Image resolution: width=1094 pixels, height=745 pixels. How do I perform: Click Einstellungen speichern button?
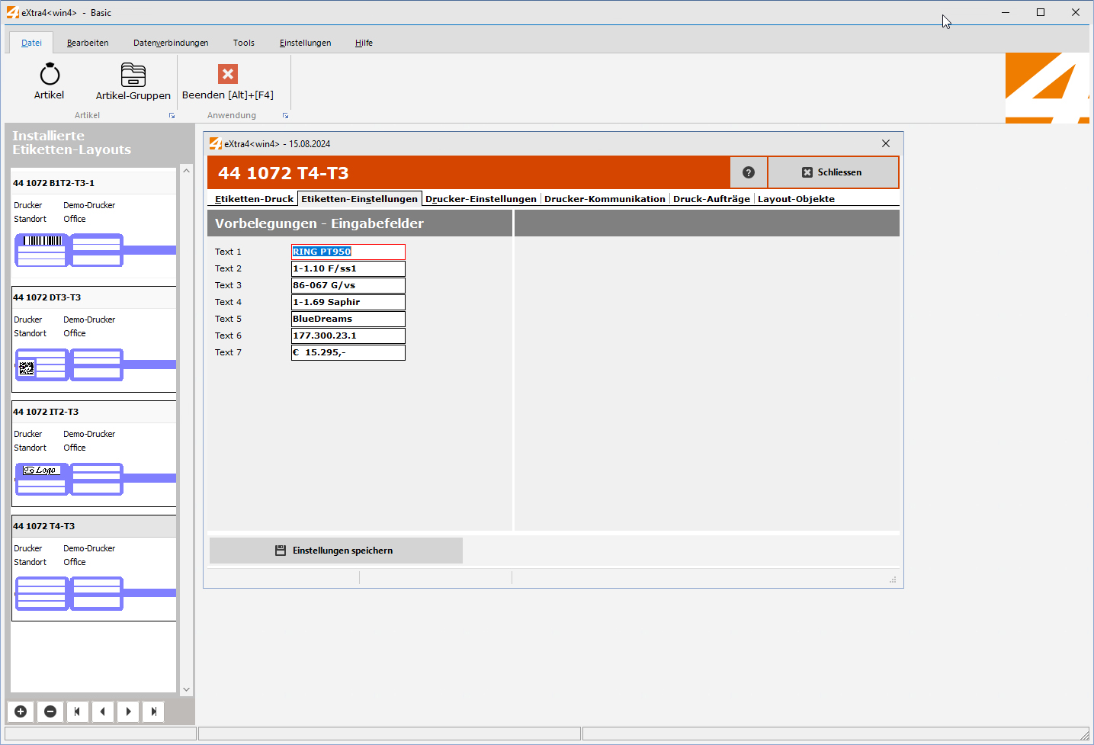click(335, 551)
